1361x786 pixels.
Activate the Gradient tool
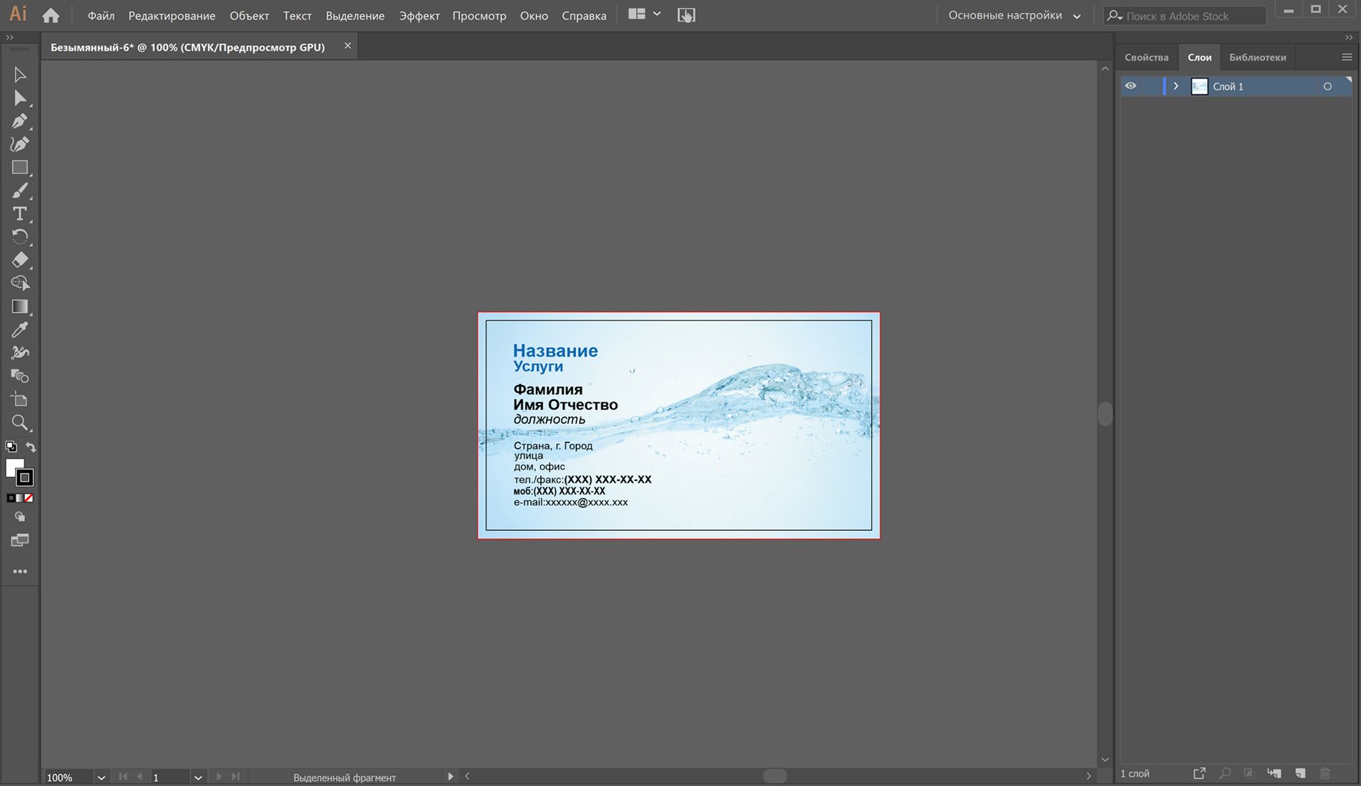pos(19,307)
